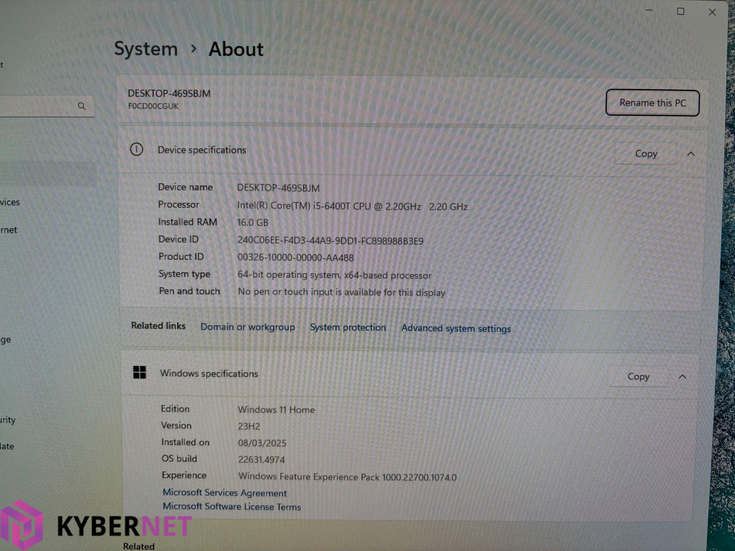Viewport: 735px width, 551px height.
Task: Click the Windows logo icon
Action: pos(139,373)
